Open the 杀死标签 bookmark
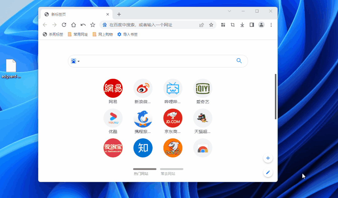The height and width of the screenshot is (198, 338). point(53,34)
